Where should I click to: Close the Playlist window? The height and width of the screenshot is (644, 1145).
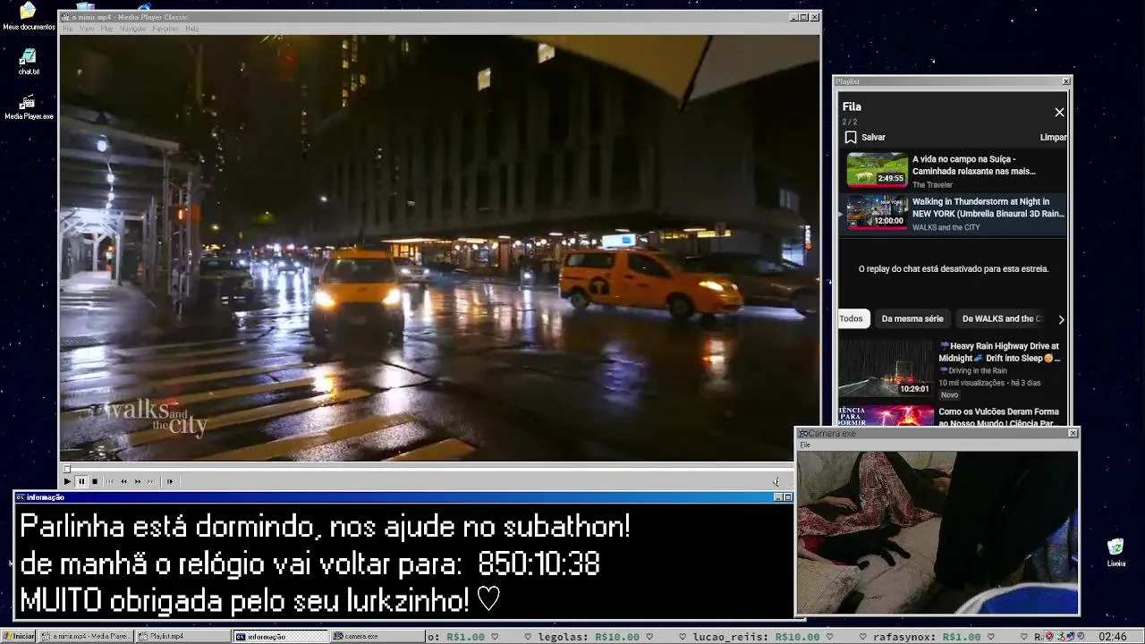(1066, 81)
